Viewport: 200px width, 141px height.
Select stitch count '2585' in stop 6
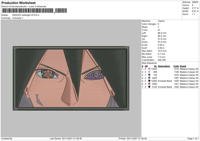pyautogui.click(x=155, y=84)
